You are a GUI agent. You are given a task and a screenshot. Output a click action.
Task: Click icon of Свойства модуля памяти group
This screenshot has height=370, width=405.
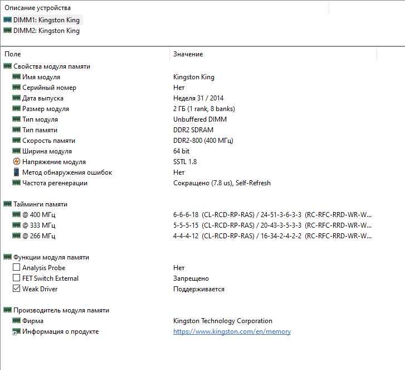click(x=7, y=66)
